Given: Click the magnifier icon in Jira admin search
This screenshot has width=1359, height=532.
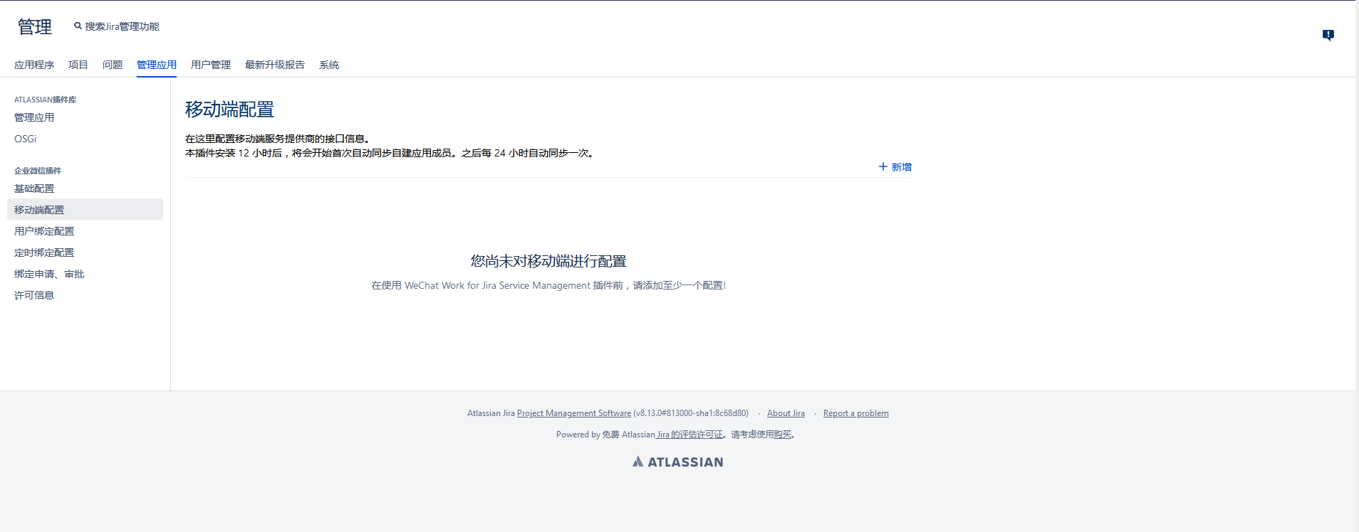Looking at the screenshot, I should [78, 26].
